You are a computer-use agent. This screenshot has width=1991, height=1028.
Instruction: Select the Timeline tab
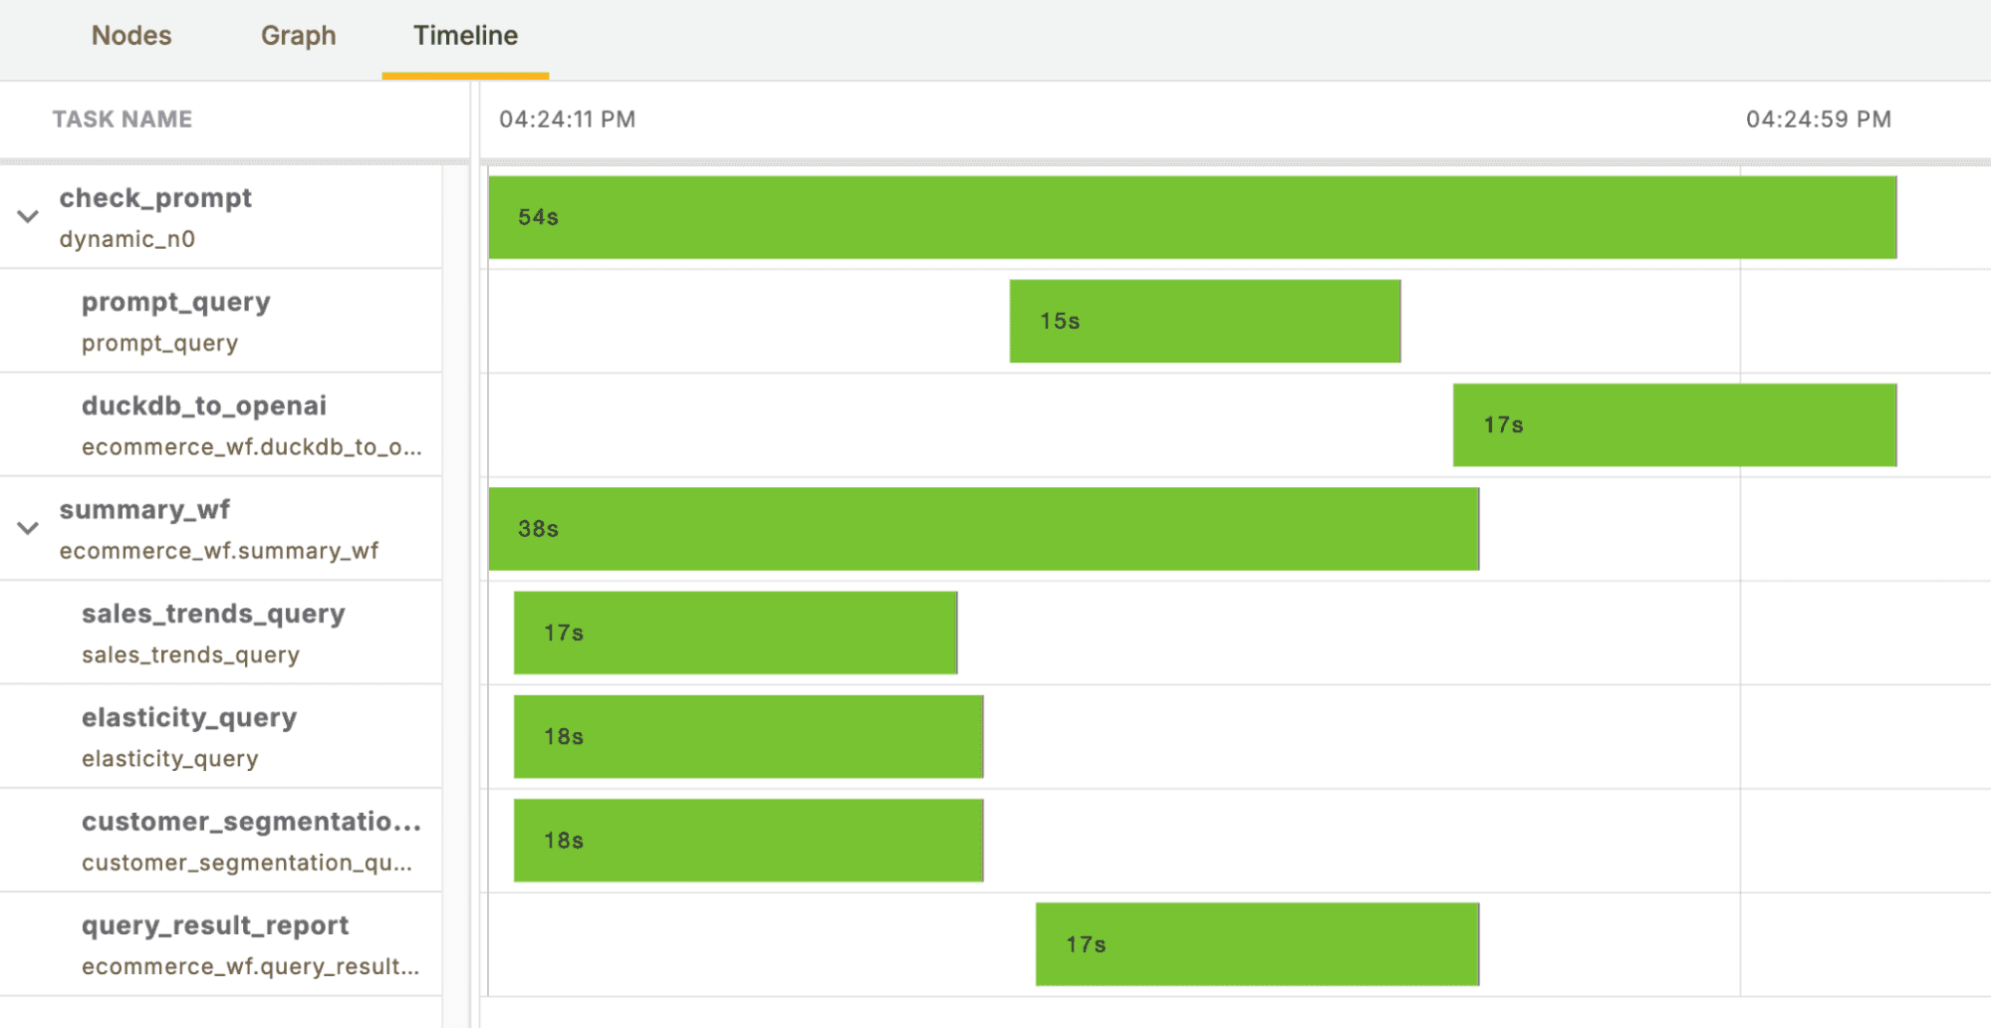tap(465, 36)
